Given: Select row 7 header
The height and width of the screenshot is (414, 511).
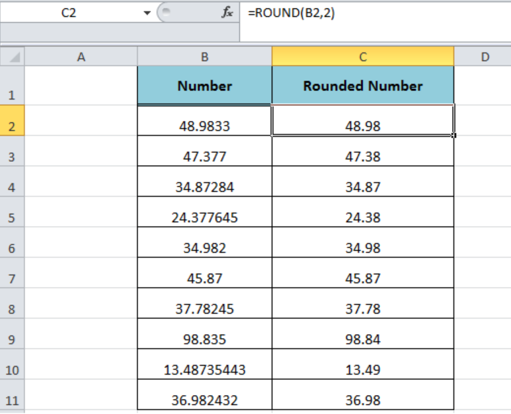Looking at the screenshot, I should (12, 273).
